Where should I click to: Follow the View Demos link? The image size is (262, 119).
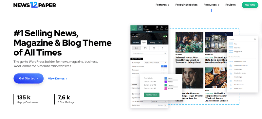[x=58, y=78]
